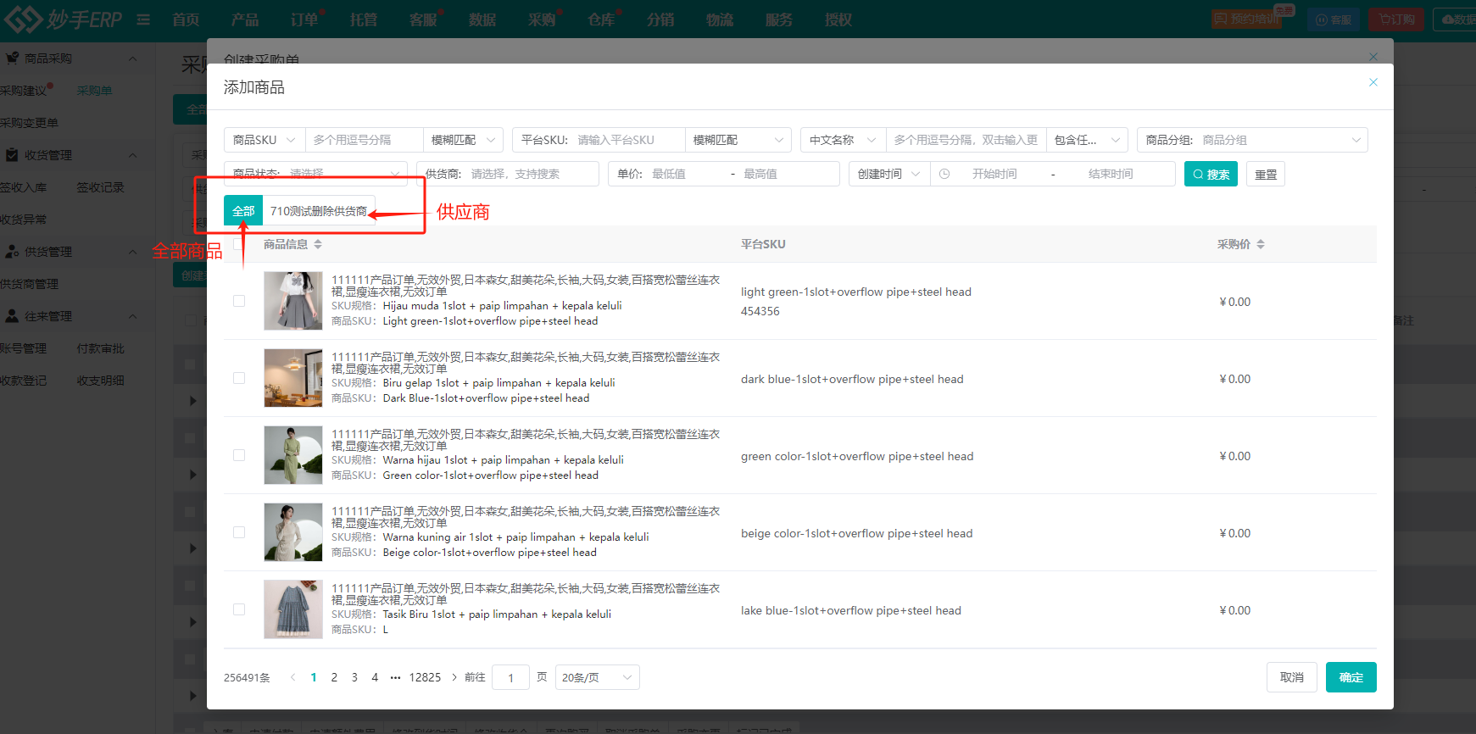Open thumbnail of Light green-1slot product

(x=293, y=301)
